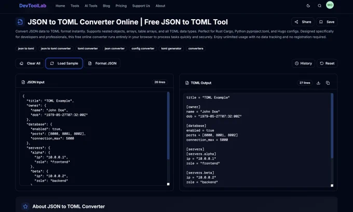Image resolution: width=353 pixels, height=212 pixels.
Task: Download the TOML output file icon
Action: 318,83
